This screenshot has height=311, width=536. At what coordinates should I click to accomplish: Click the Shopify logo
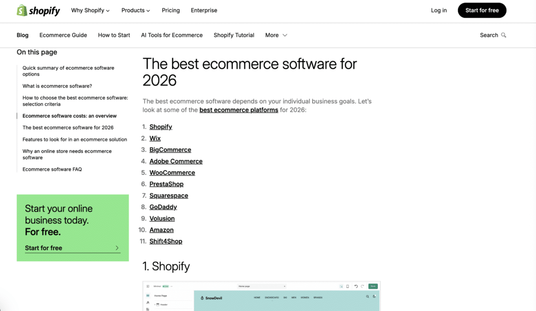click(x=38, y=10)
